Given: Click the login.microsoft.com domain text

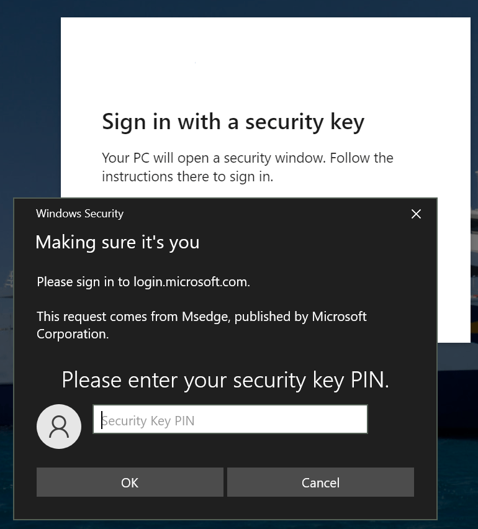Looking at the screenshot, I should click(191, 282).
